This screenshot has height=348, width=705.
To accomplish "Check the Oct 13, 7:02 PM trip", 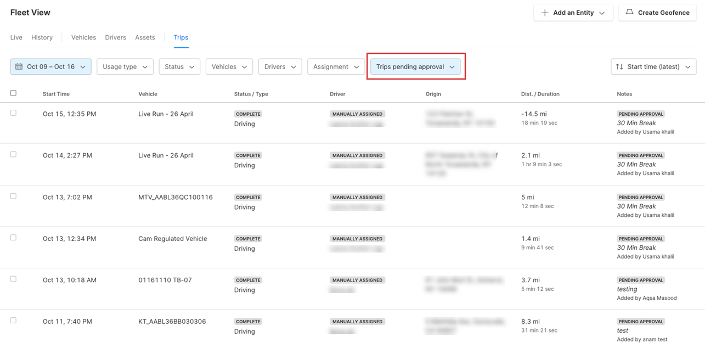I will click(14, 196).
